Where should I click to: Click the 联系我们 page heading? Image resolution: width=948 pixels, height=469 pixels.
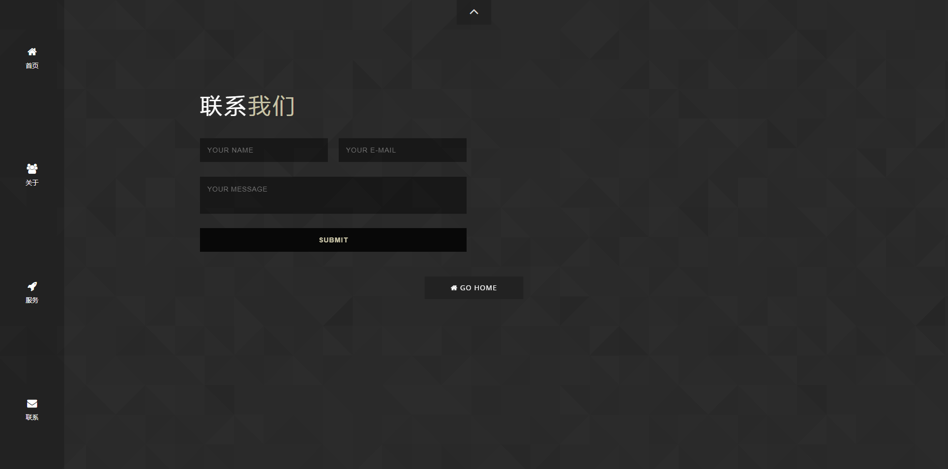click(x=247, y=106)
